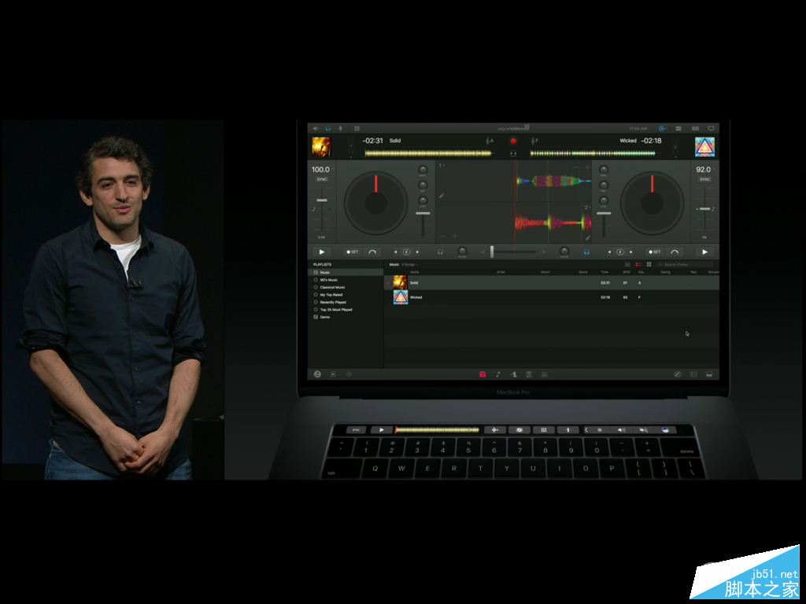Switch to four-deck layout icon
The width and height of the screenshot is (806, 604).
click(x=696, y=128)
